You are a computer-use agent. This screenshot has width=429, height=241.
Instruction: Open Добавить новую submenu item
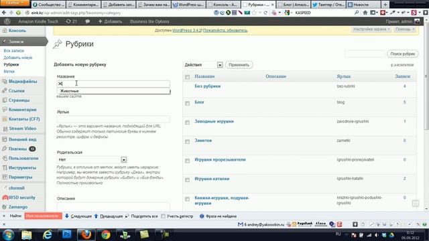18,58
